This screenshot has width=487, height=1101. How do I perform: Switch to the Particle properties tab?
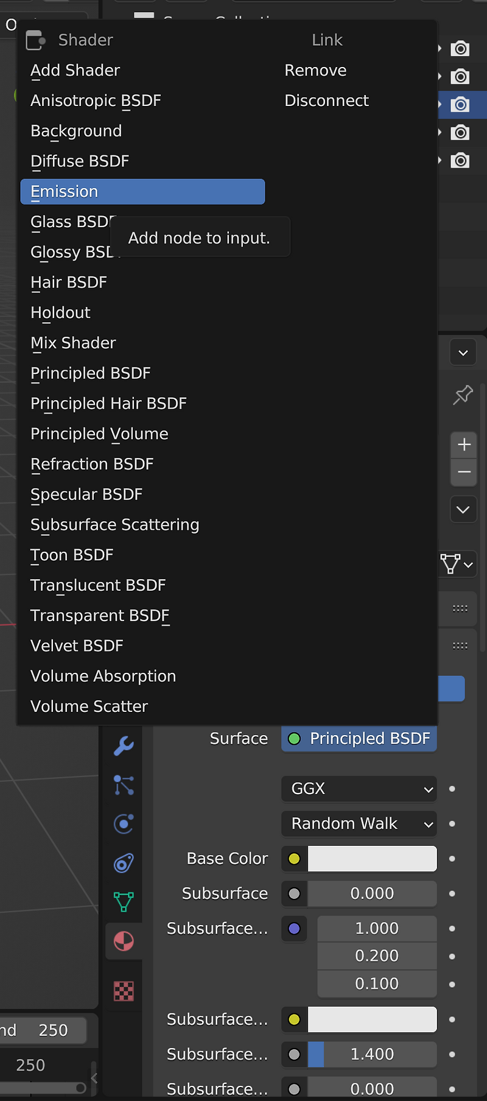click(x=123, y=786)
